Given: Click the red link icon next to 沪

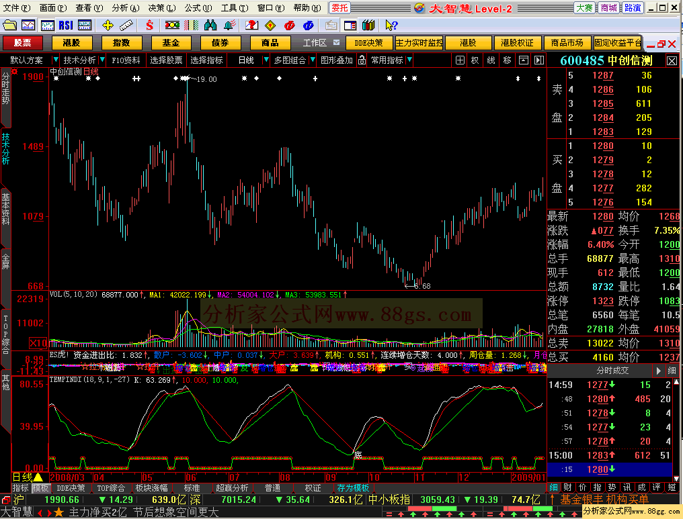Looking at the screenshot, I should [x=5, y=500].
